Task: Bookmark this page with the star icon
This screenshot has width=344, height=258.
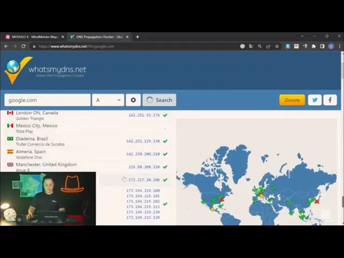Action: click(277, 46)
